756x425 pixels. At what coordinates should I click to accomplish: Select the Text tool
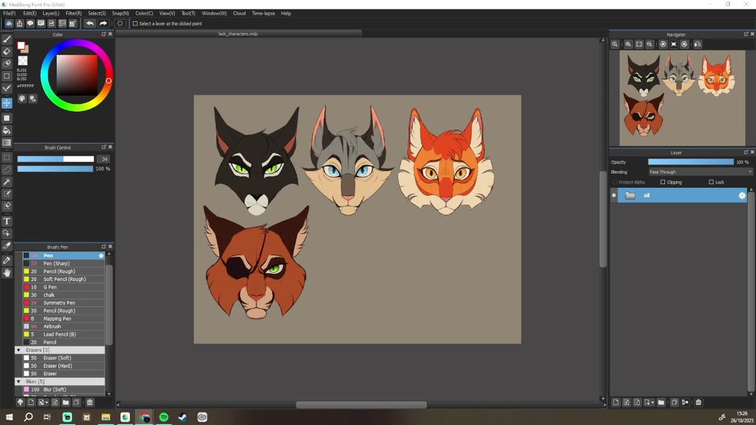click(7, 221)
